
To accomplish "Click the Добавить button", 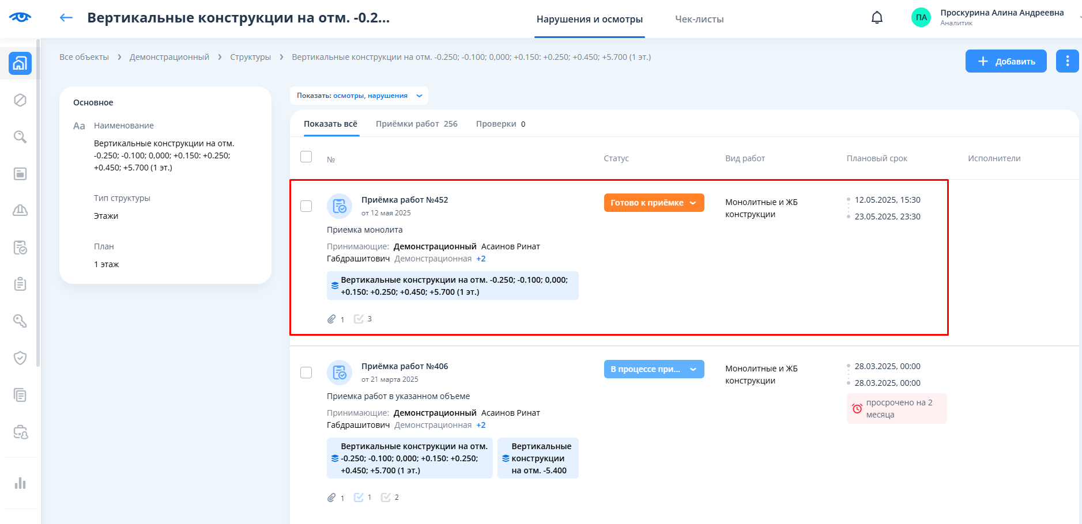I will [x=1006, y=61].
